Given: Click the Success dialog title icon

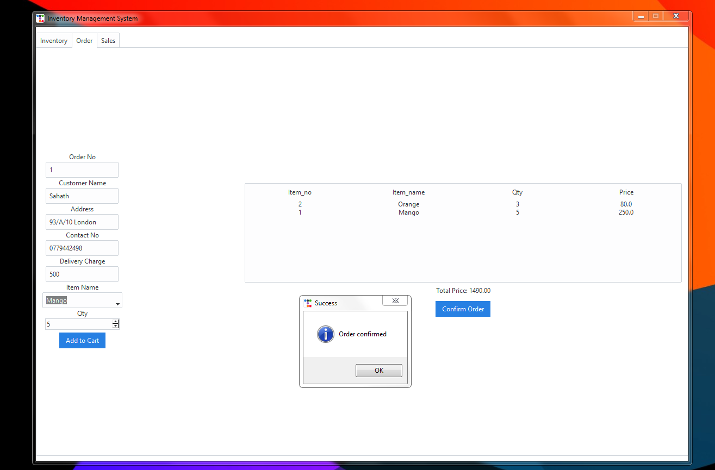Looking at the screenshot, I should 308,303.
